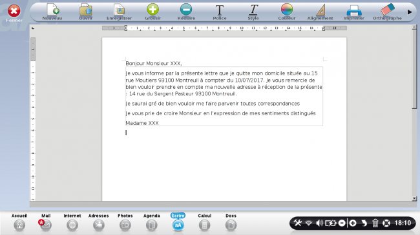The image size is (420, 235).
Task: Click the right indent marker on ruler
Action: coord(323,28)
